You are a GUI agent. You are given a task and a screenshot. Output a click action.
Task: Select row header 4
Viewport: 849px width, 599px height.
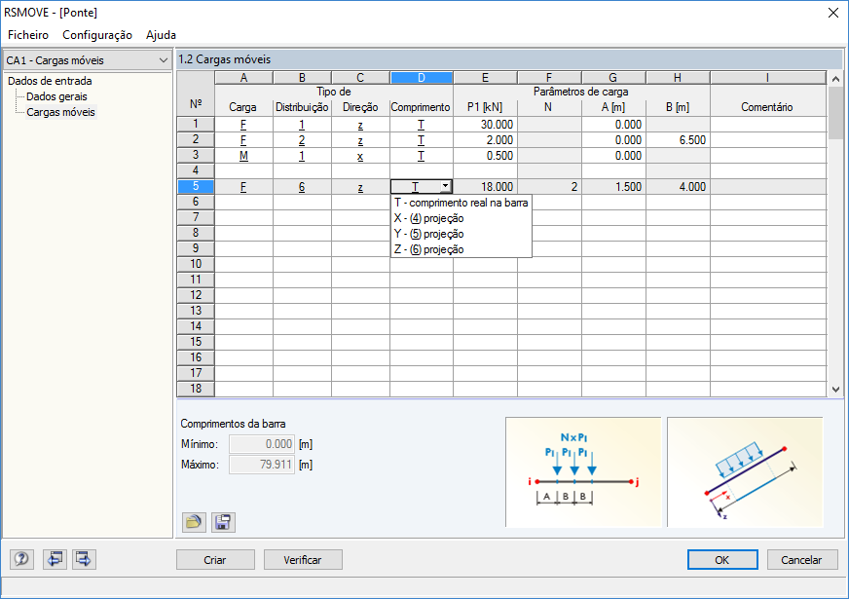[196, 170]
